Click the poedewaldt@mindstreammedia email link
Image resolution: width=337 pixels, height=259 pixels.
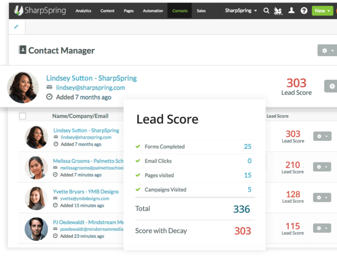pos(92,229)
